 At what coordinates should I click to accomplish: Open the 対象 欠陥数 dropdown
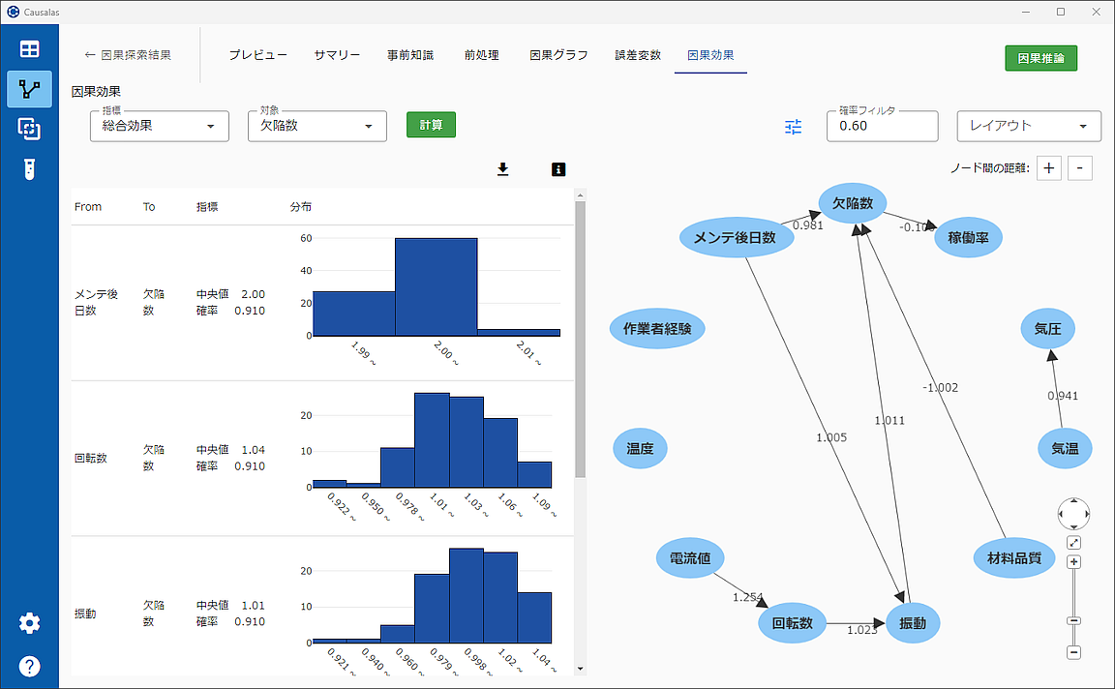[316, 126]
